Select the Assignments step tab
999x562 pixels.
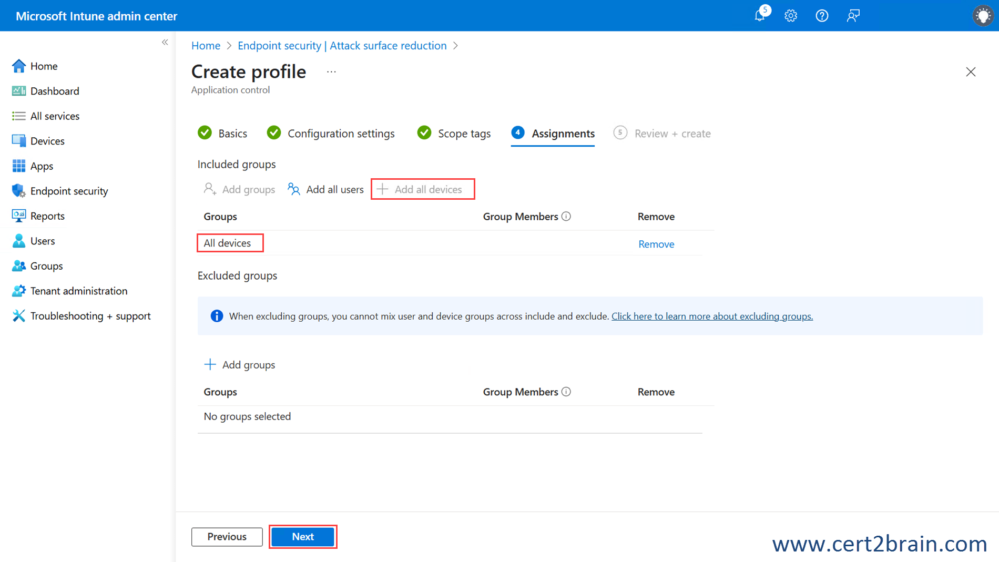(x=553, y=134)
